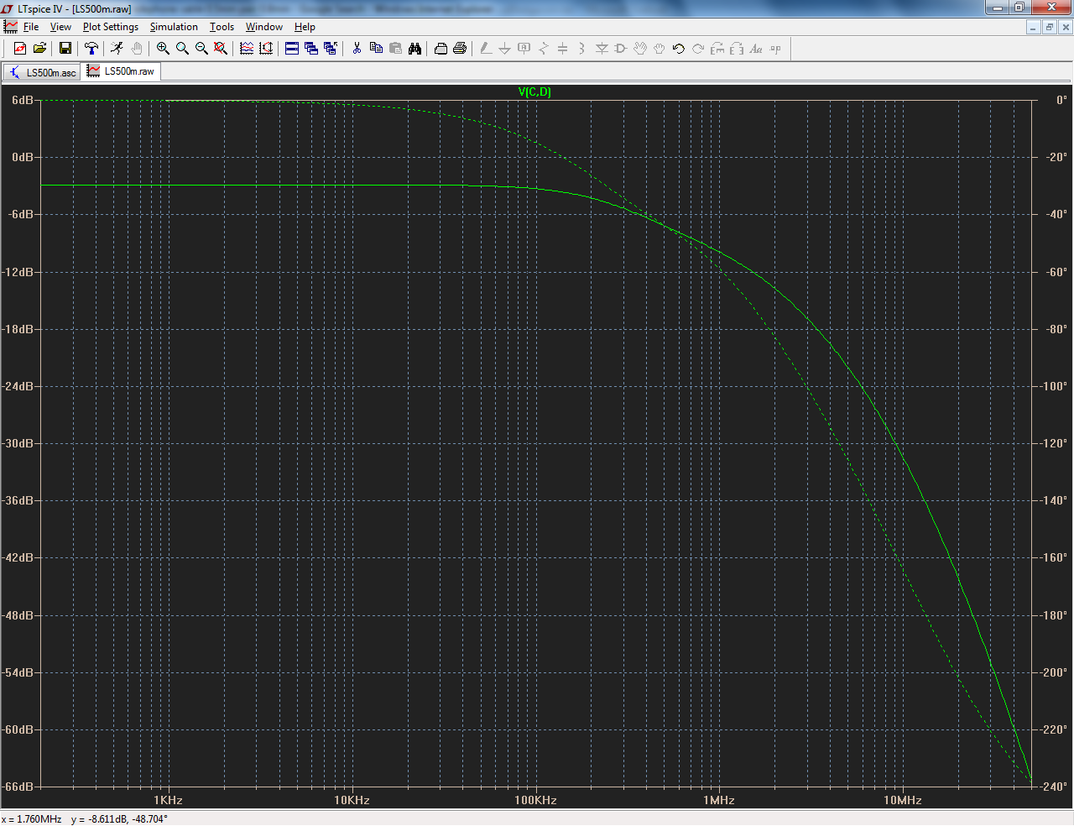Screen dimensions: 1074x826
Task: Open the Simulation menu
Action: pos(174,27)
